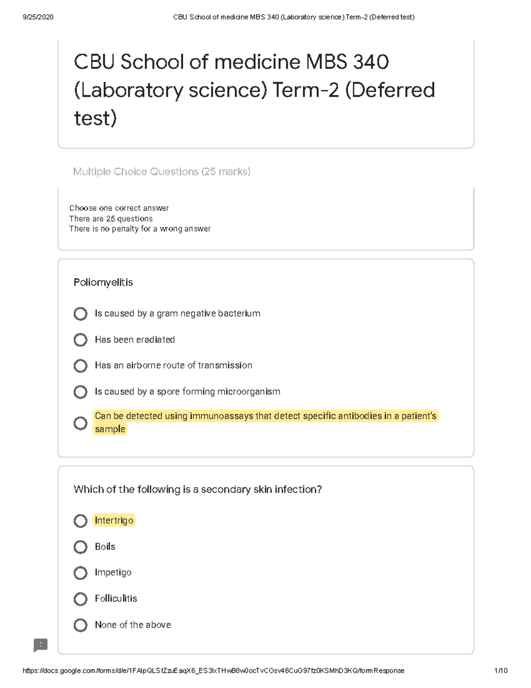Select 'None of the above'
This screenshot has width=531, height=688.
pos(80,625)
